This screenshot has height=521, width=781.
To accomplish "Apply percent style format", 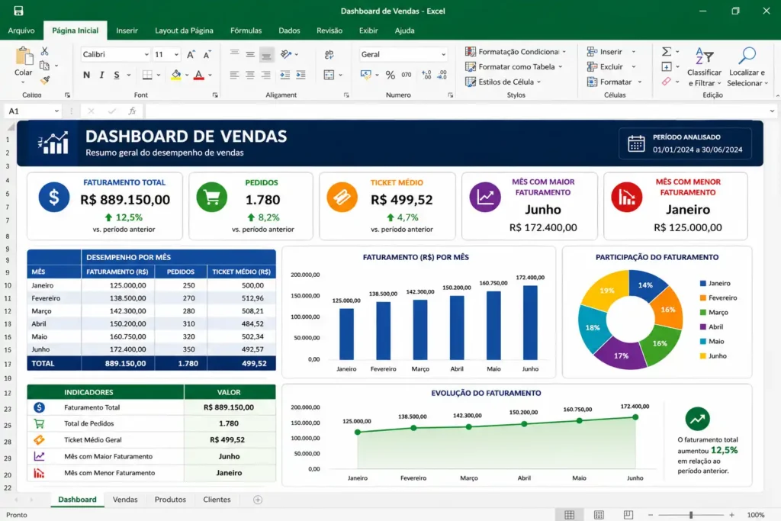I will (390, 75).
